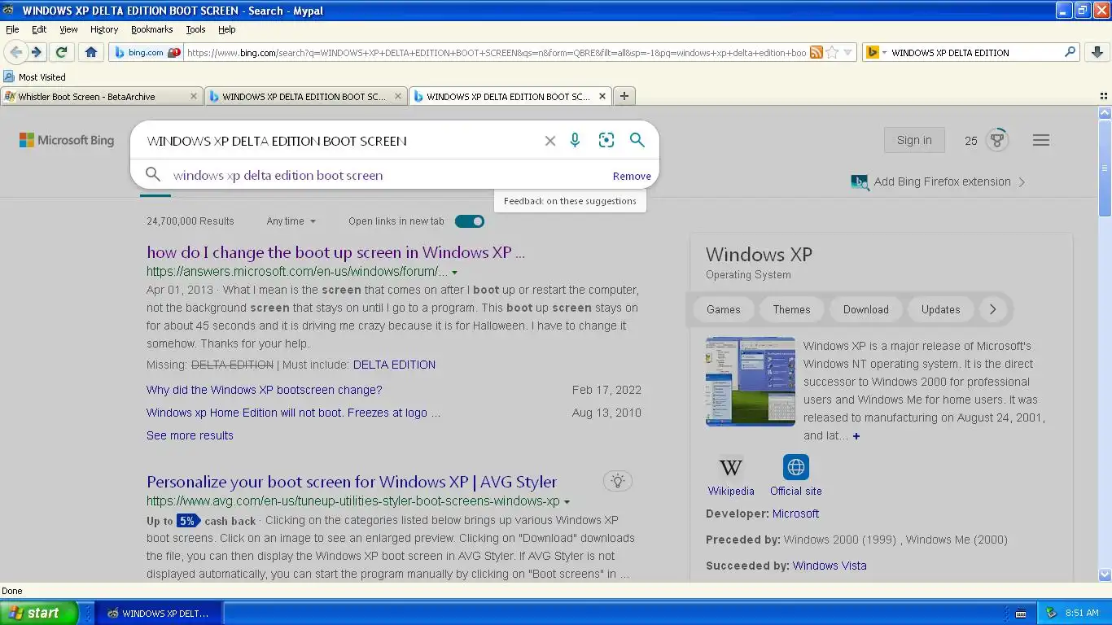Click the Sign in button
1112x625 pixels.
point(914,140)
